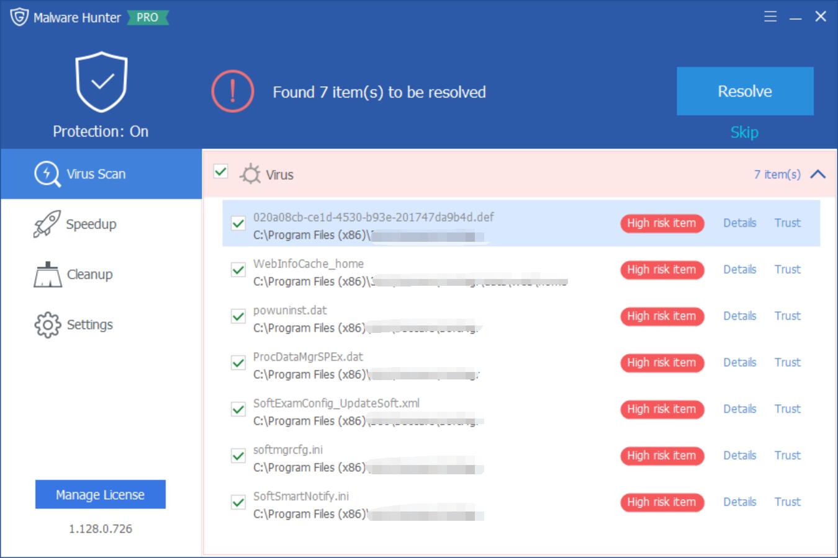
Task: Open the Speedup section
Action: click(x=101, y=224)
